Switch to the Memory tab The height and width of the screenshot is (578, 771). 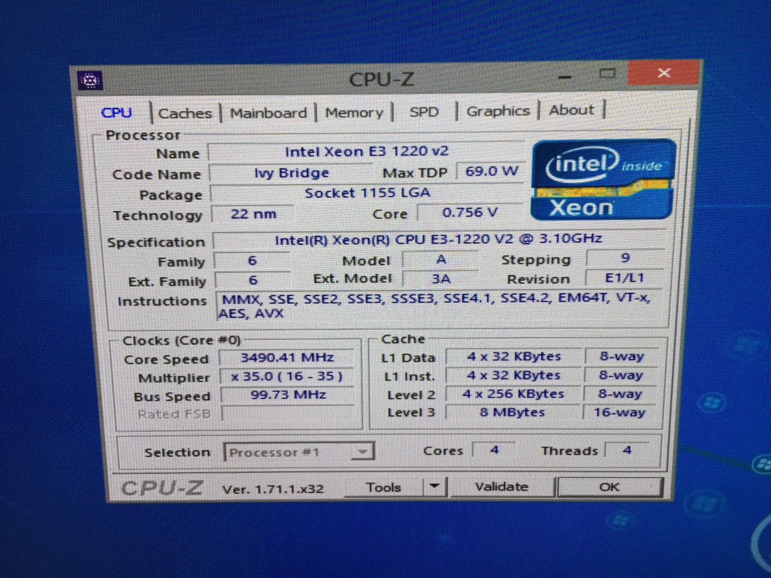(354, 112)
